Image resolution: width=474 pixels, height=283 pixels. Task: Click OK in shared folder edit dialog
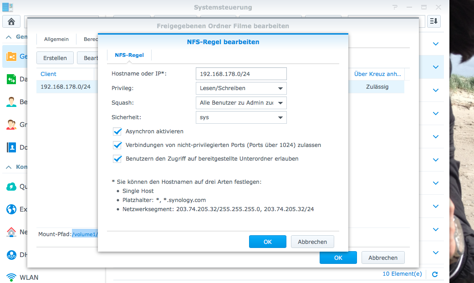338,258
